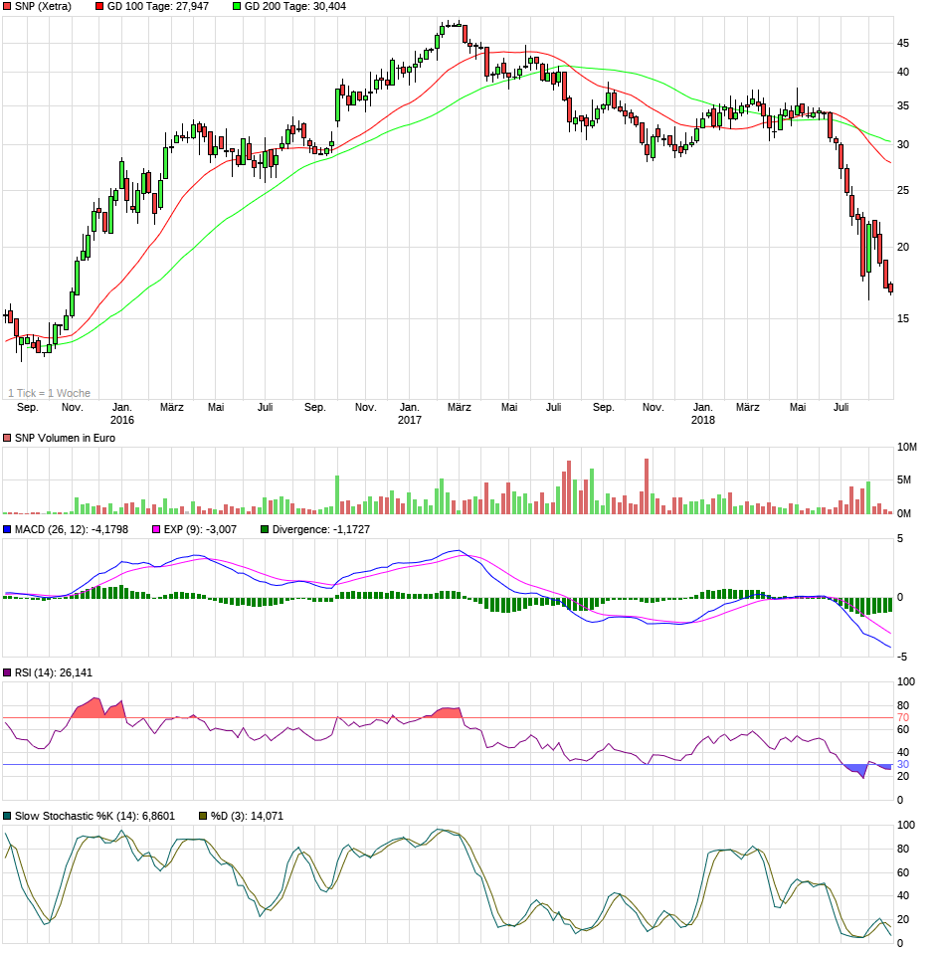
Task: Click the 2017 year label on time axis
Action: point(410,420)
